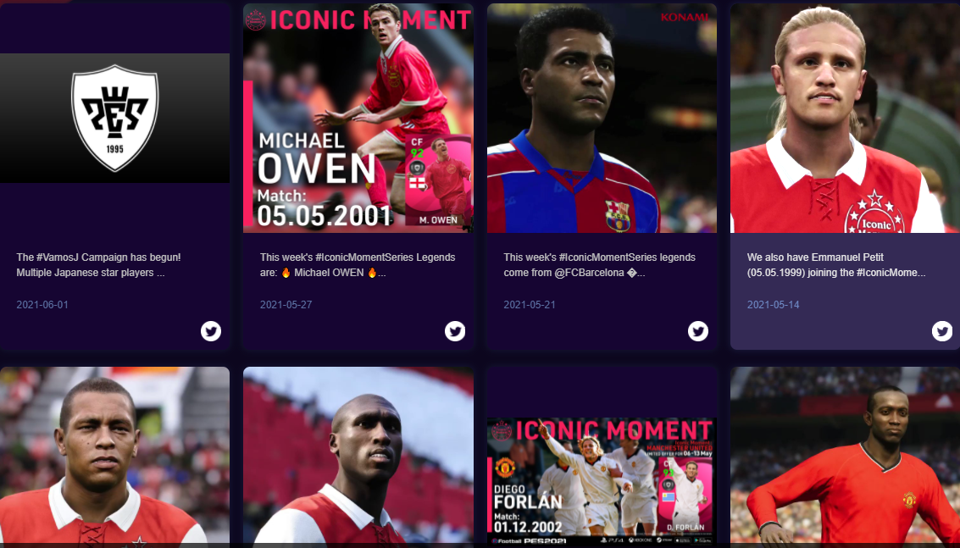Open the bald Arsenal-kit player image
960x548 pixels.
pos(358,457)
